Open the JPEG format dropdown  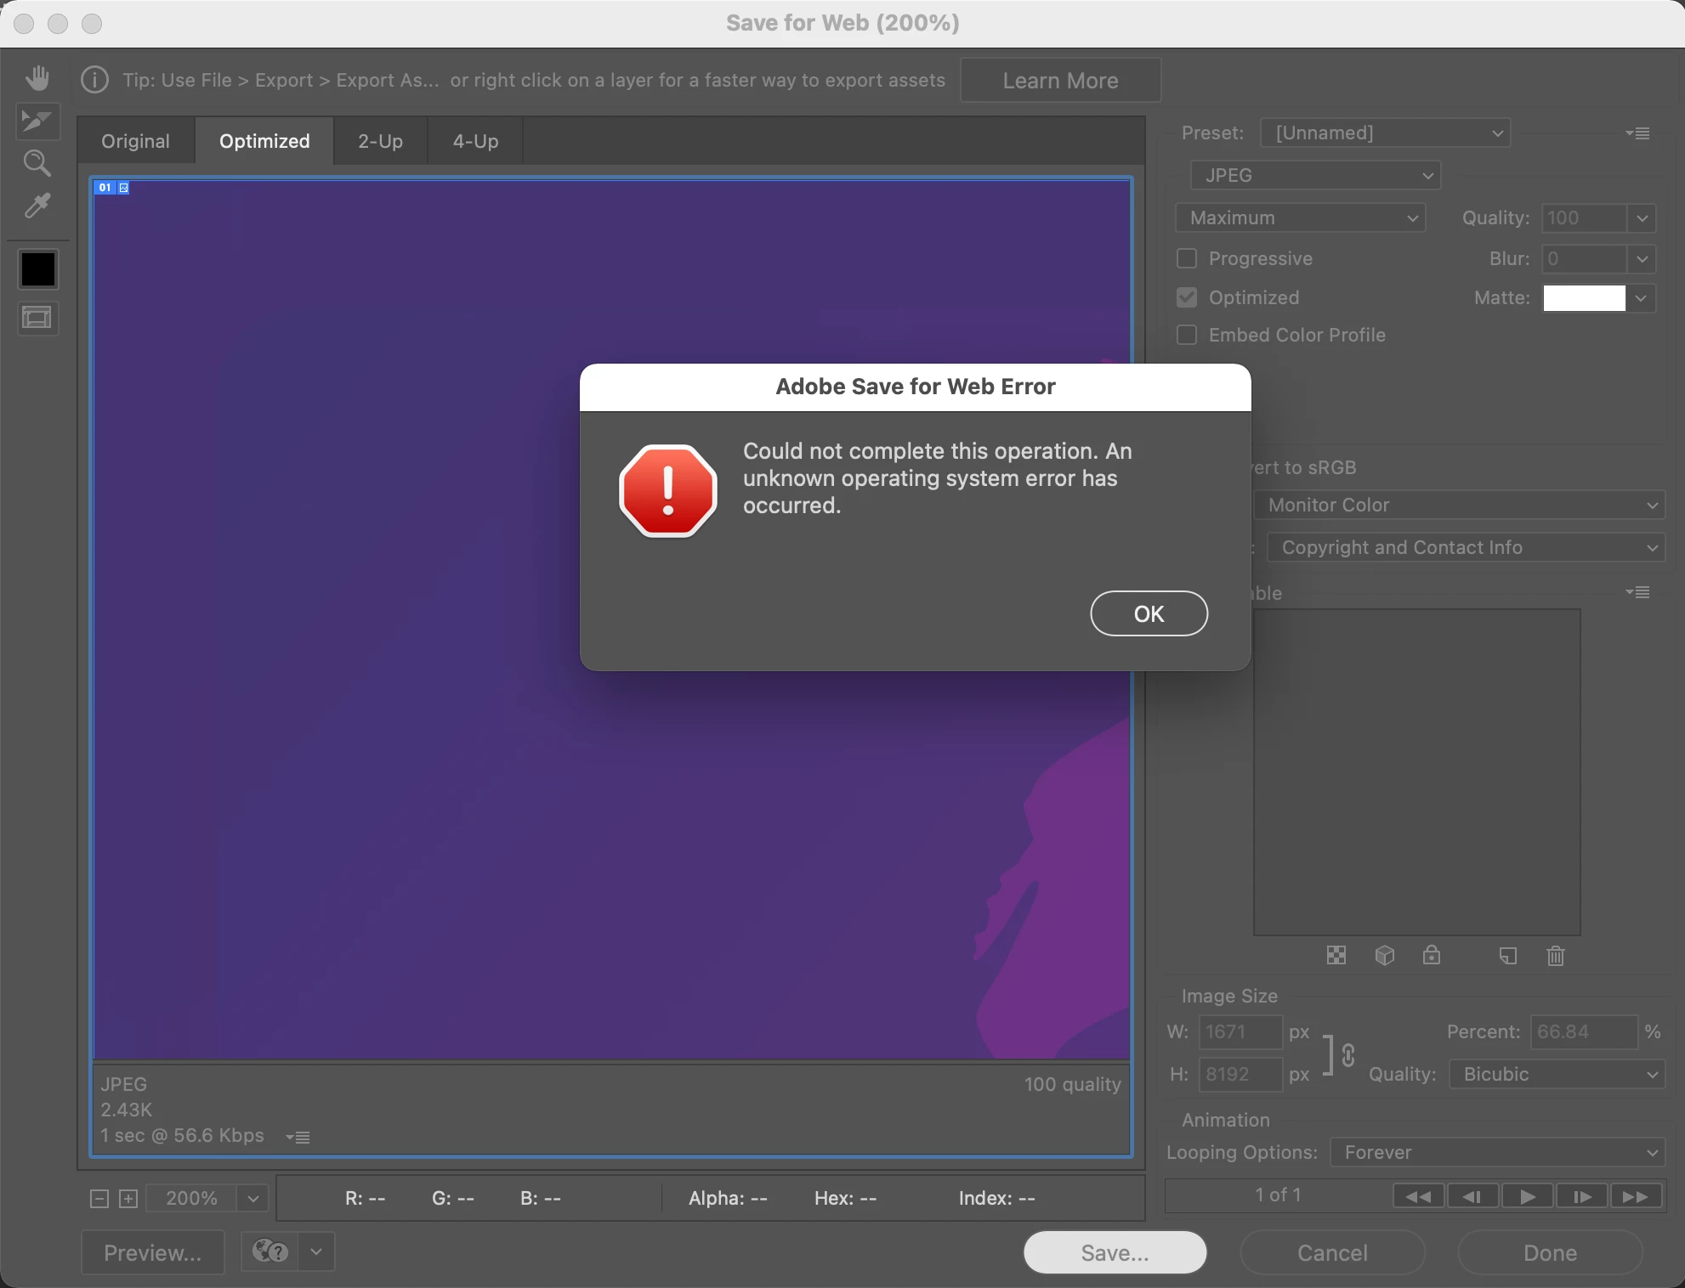point(1315,175)
